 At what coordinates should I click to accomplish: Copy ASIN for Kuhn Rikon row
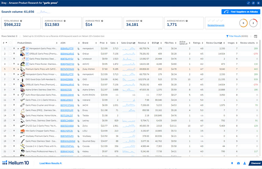coord(78,95)
